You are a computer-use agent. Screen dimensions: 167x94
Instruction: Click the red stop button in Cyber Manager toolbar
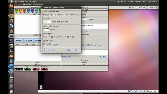tap(25, 11)
